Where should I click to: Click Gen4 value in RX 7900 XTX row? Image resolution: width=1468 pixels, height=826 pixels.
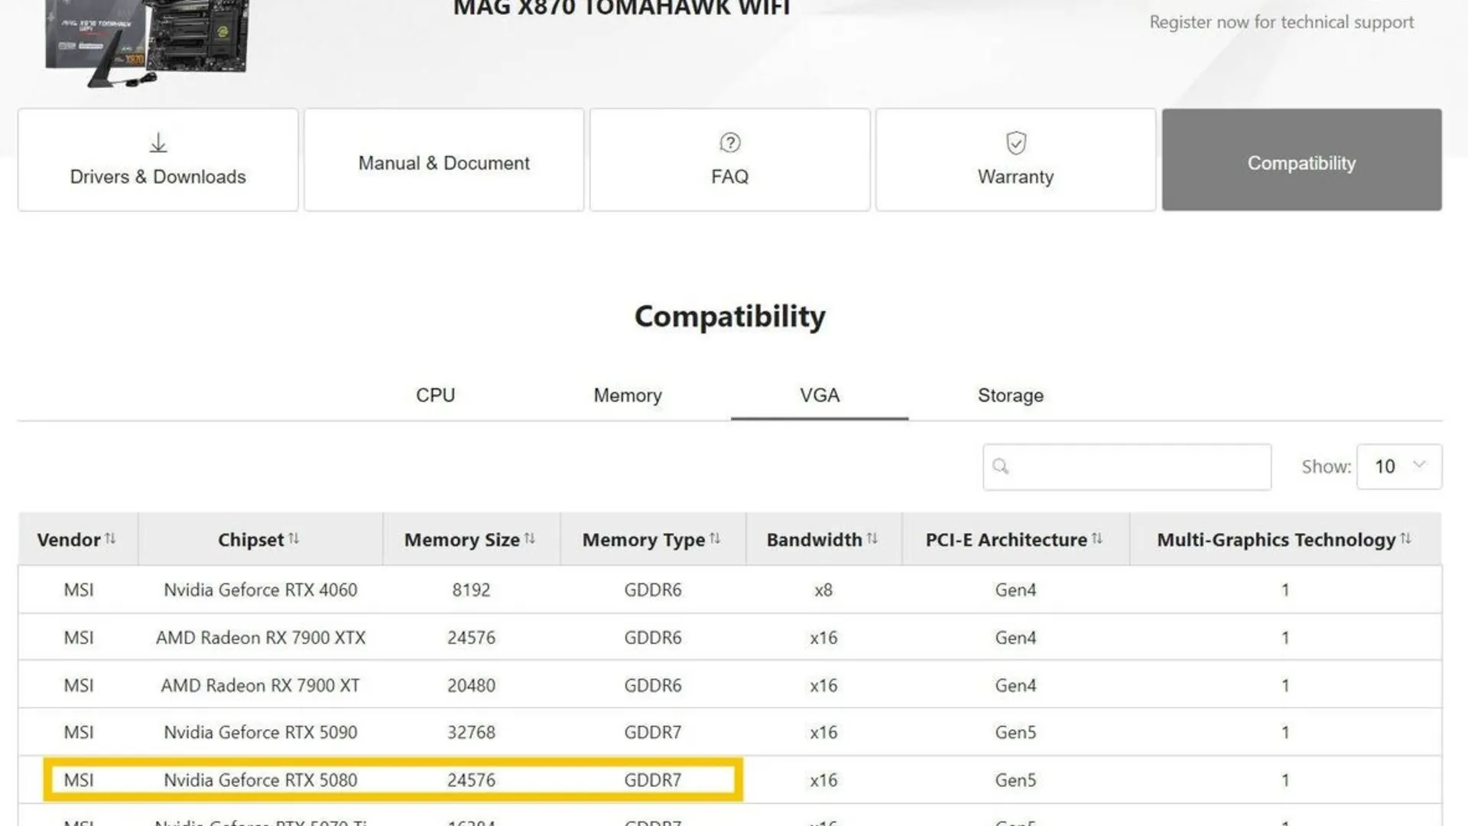(1015, 637)
